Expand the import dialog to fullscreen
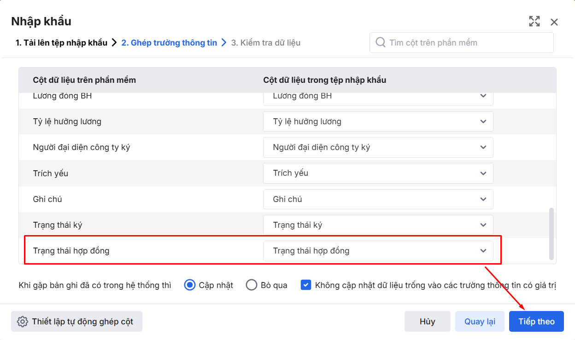Image resolution: width=575 pixels, height=340 pixels. tap(534, 21)
